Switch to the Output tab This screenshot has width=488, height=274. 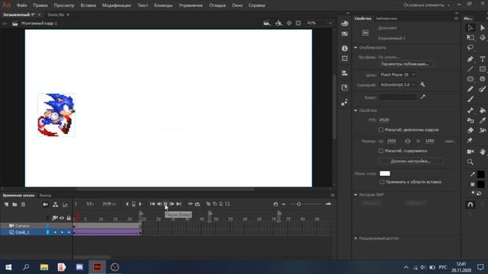click(x=46, y=196)
